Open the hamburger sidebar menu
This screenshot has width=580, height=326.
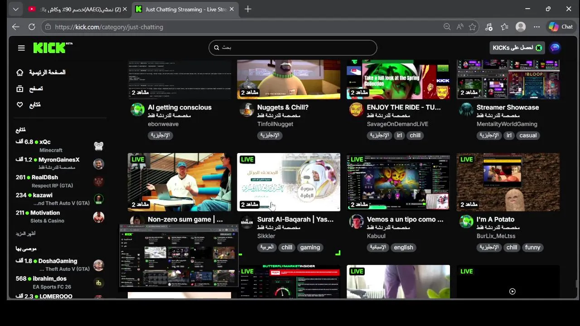tap(21, 48)
